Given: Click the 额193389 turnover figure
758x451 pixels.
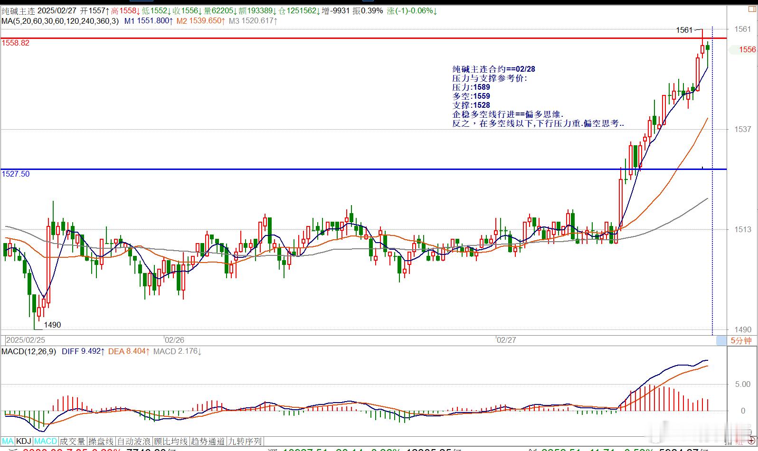Looking at the screenshot, I should (258, 10).
